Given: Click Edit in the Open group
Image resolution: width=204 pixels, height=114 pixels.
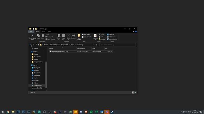Looking at the screenshot, I should (101, 37).
